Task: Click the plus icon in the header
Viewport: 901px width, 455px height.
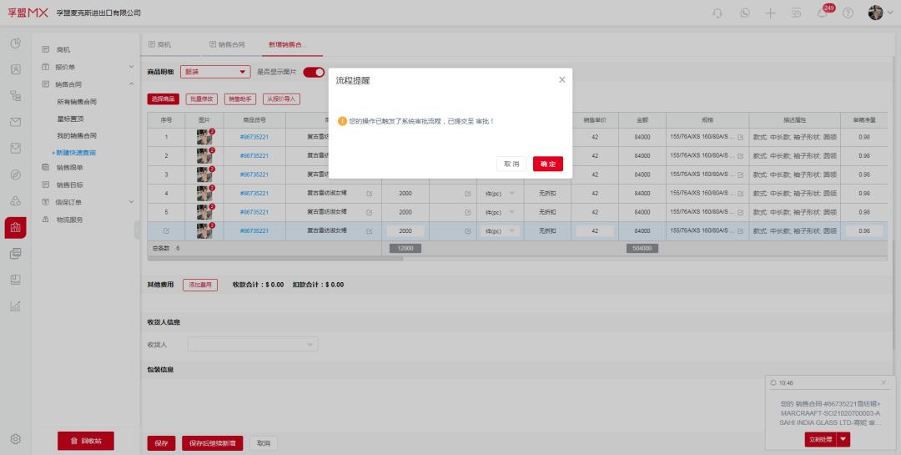Action: (x=770, y=13)
